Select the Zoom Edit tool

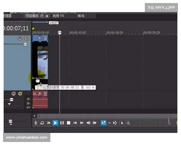tap(128, 123)
